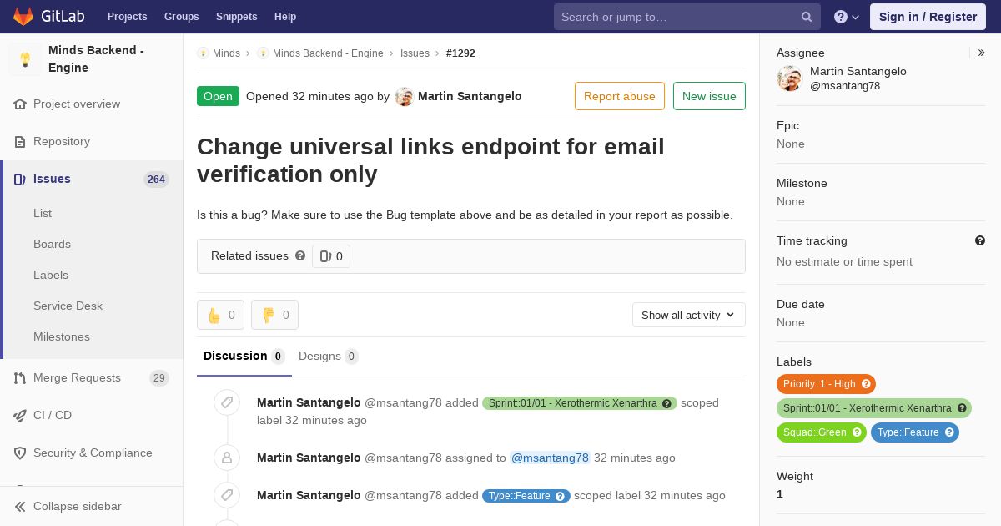Click the Type::Feature blue sidebar label
The image size is (1001, 526).
pos(915,432)
